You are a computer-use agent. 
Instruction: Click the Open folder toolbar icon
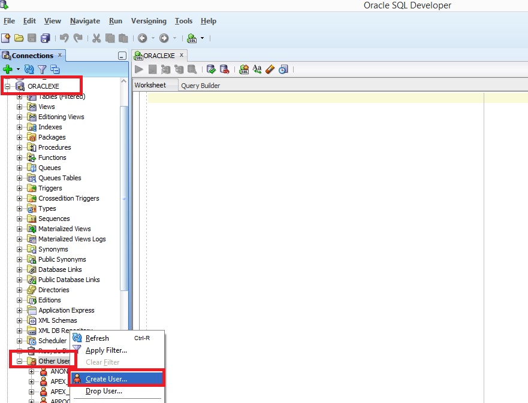pos(19,38)
